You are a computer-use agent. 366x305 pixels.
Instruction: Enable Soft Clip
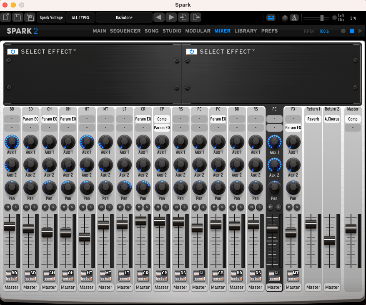(x=334, y=17)
